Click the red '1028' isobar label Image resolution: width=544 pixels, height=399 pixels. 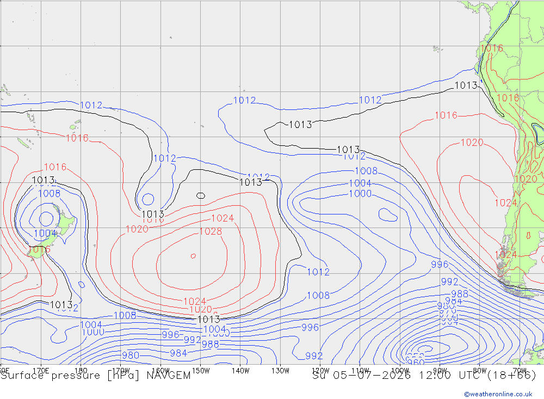pyautogui.click(x=211, y=231)
